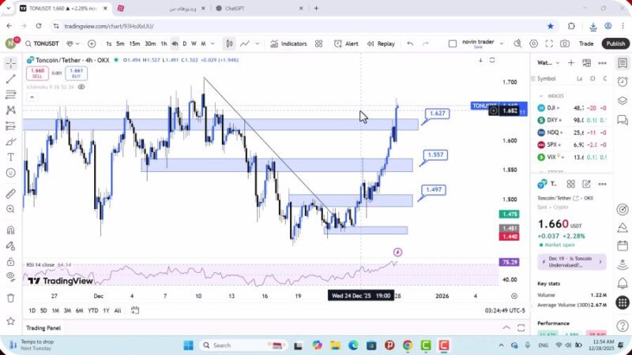632x355 pixels.
Task: Select the ruler Measure tool
Action: pyautogui.click(x=10, y=193)
